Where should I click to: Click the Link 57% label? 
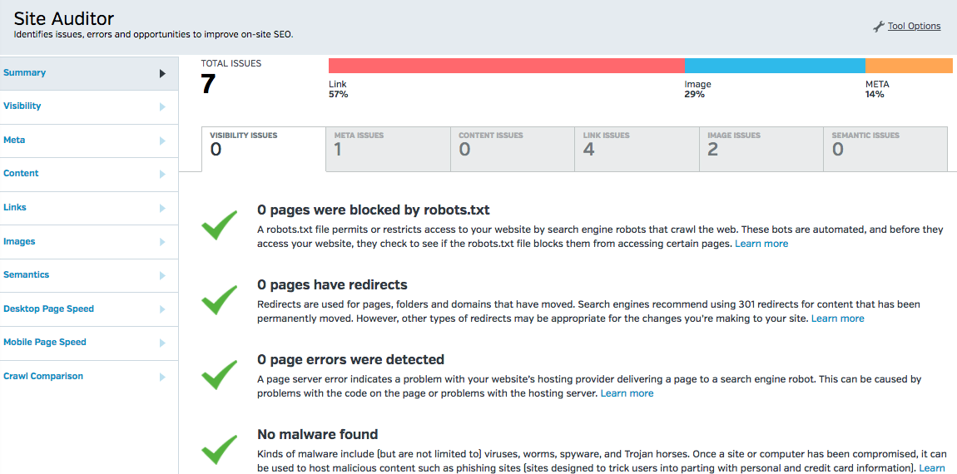(338, 89)
